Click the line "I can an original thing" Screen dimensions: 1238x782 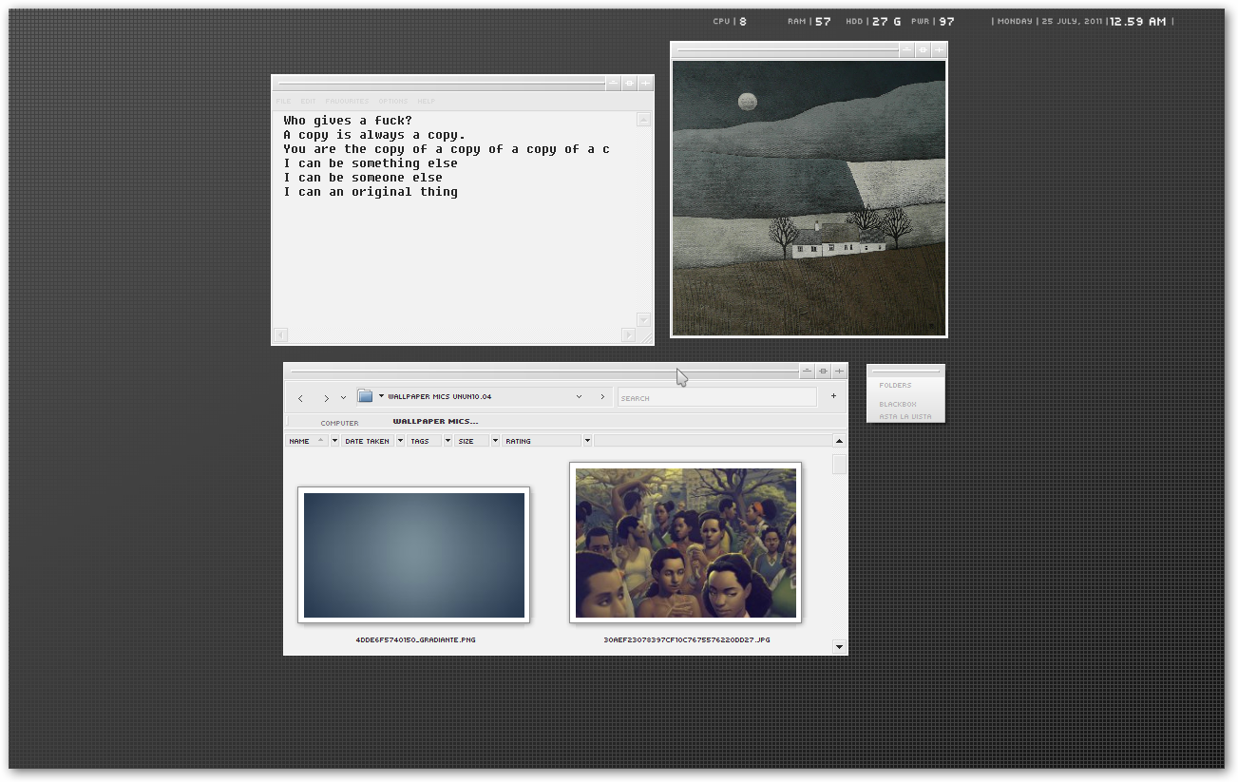coord(371,192)
